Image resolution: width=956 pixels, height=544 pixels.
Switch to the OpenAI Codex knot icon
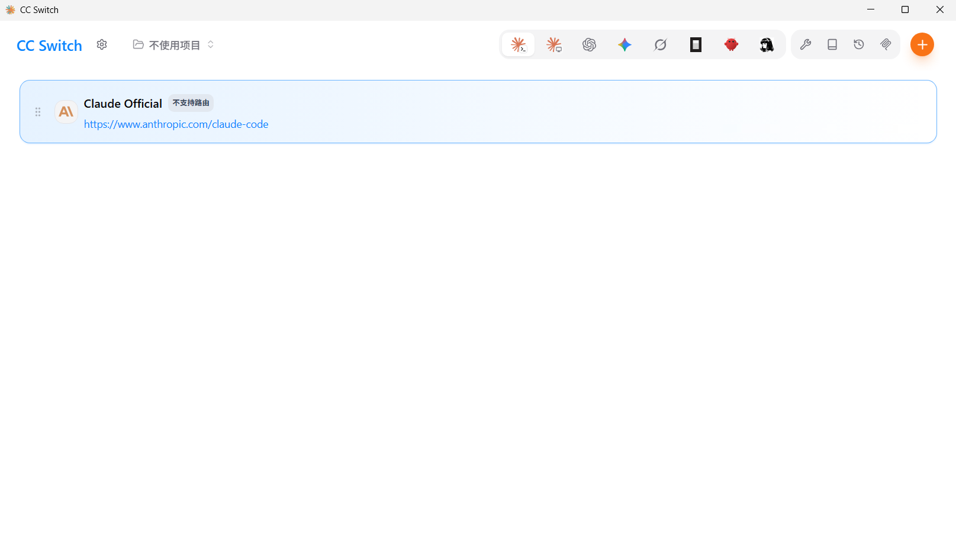pyautogui.click(x=589, y=44)
